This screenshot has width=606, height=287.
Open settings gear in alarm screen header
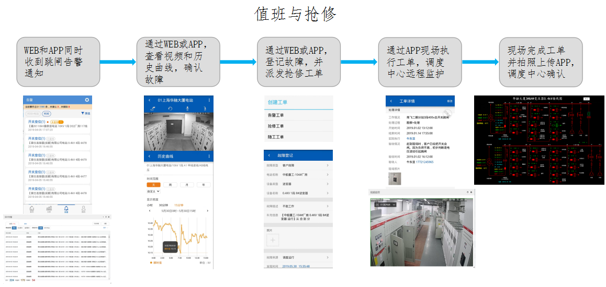(87, 100)
